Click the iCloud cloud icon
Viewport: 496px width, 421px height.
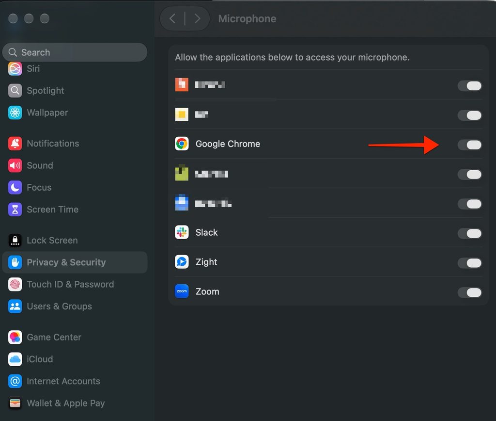(x=15, y=359)
